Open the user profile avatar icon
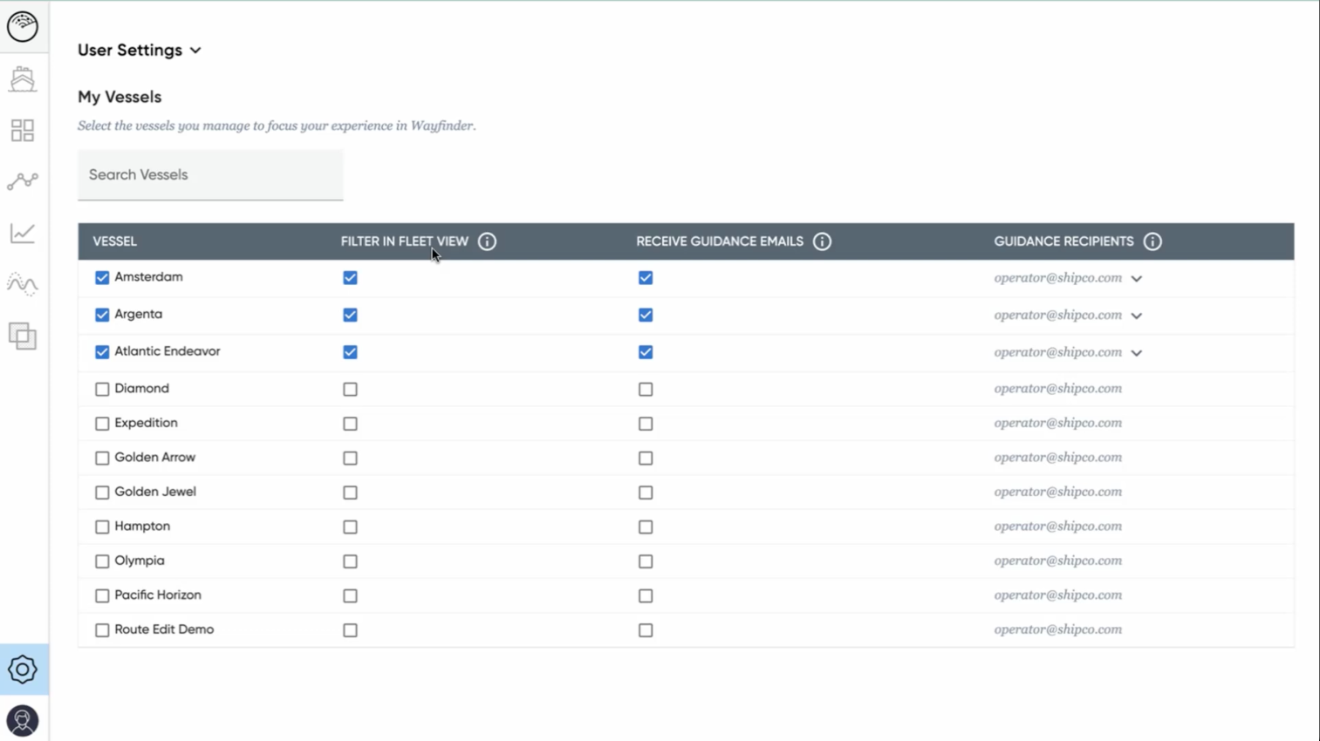1320x741 pixels. 23,721
